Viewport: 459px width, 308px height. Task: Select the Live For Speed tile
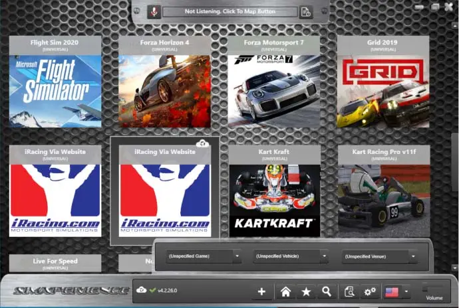[55, 264]
